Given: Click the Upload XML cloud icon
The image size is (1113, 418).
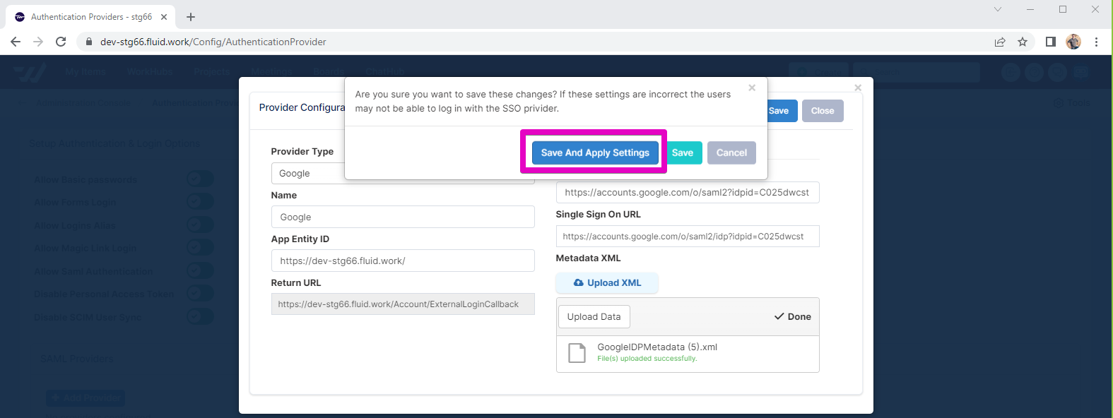Looking at the screenshot, I should pos(579,283).
